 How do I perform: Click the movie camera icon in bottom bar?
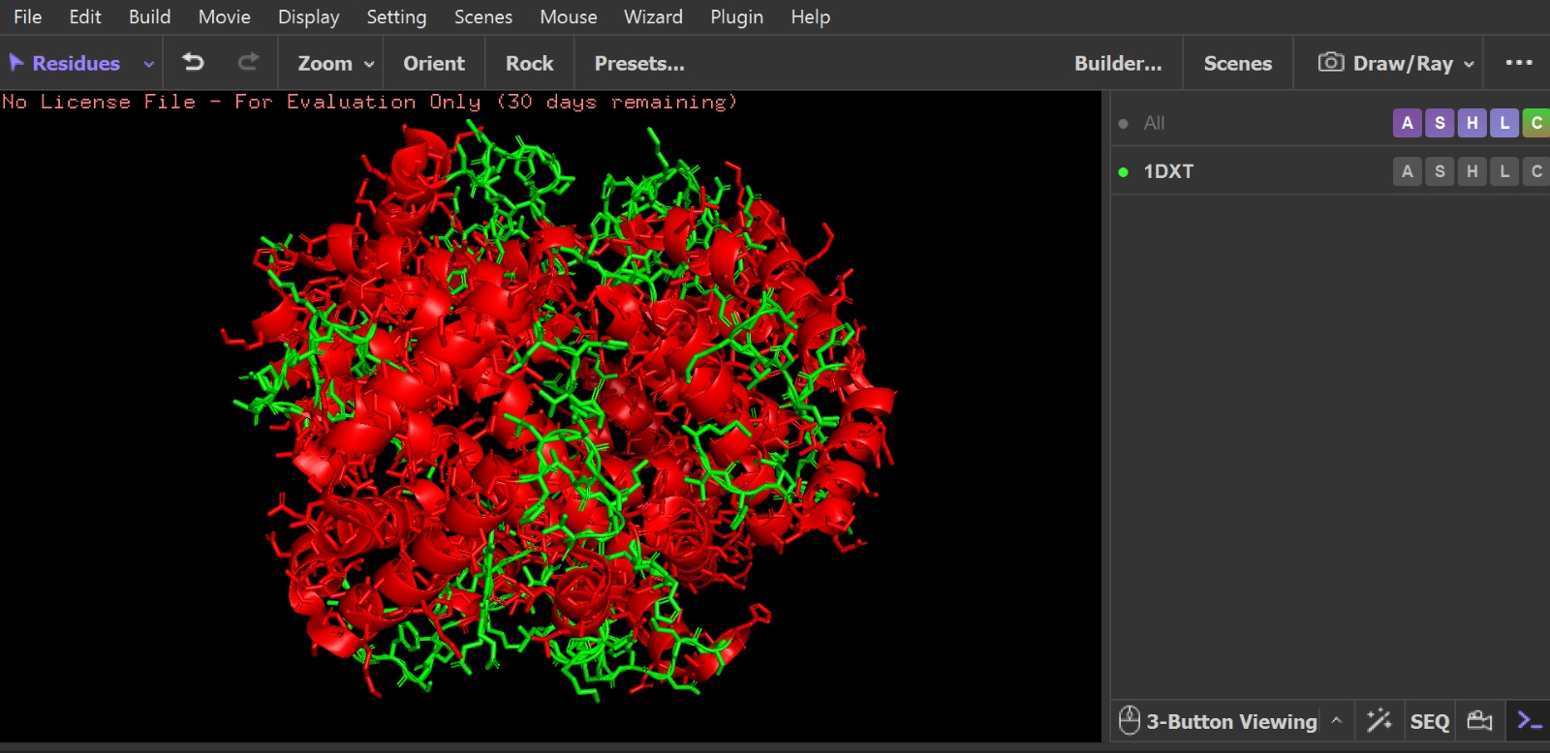(1479, 721)
